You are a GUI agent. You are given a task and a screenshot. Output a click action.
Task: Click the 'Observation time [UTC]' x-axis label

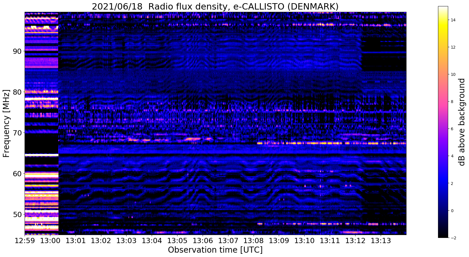tap(215, 250)
